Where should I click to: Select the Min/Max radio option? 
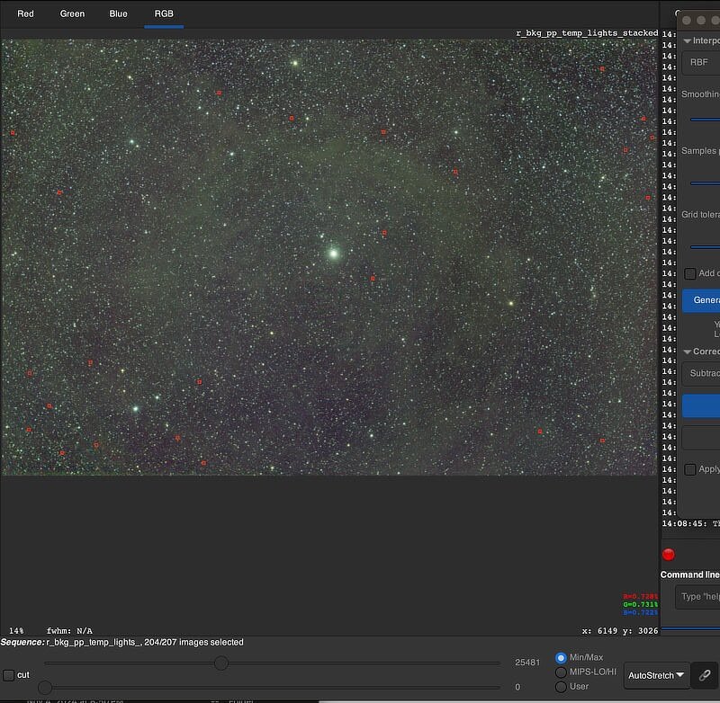pos(562,658)
